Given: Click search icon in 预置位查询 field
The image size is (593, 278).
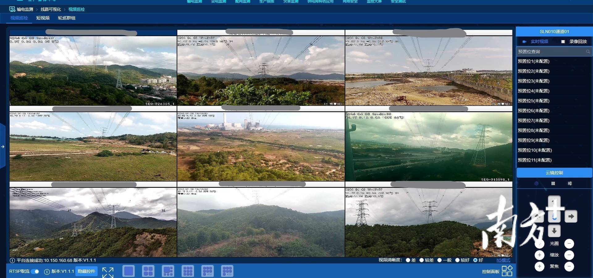Looking at the screenshot, I should (x=588, y=52).
